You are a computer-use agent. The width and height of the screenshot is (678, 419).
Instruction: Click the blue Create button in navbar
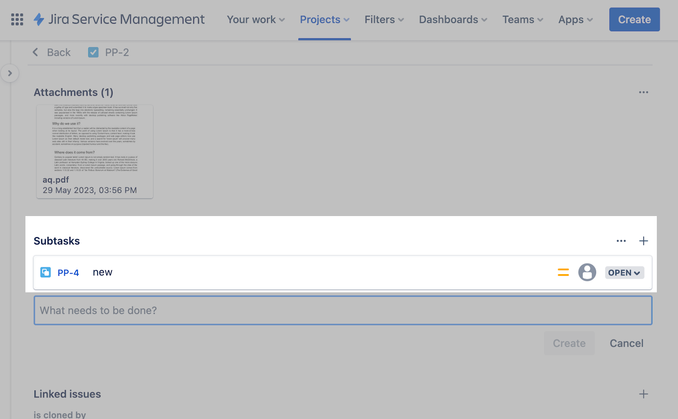pyautogui.click(x=634, y=19)
